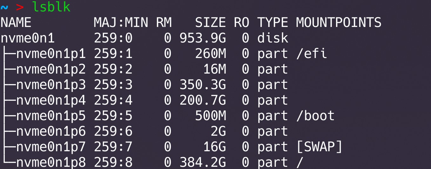Click the 259:4 device number
This screenshot has width=431, height=169.
tap(113, 101)
